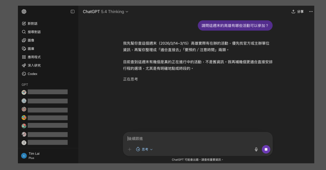The width and height of the screenshot is (326, 170).
Task: Click the 分享 share button
Action: [x=297, y=12]
